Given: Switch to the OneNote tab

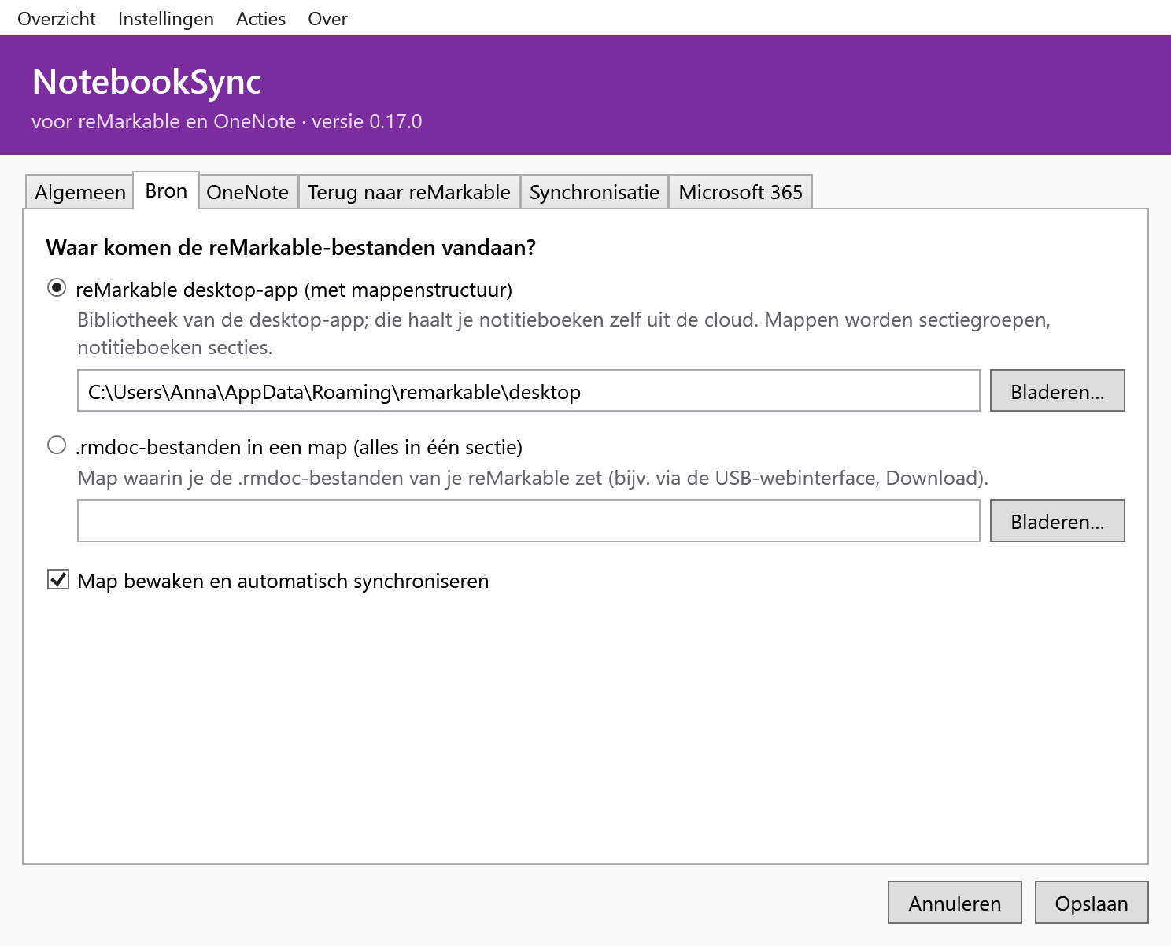Looking at the screenshot, I should click(x=248, y=192).
